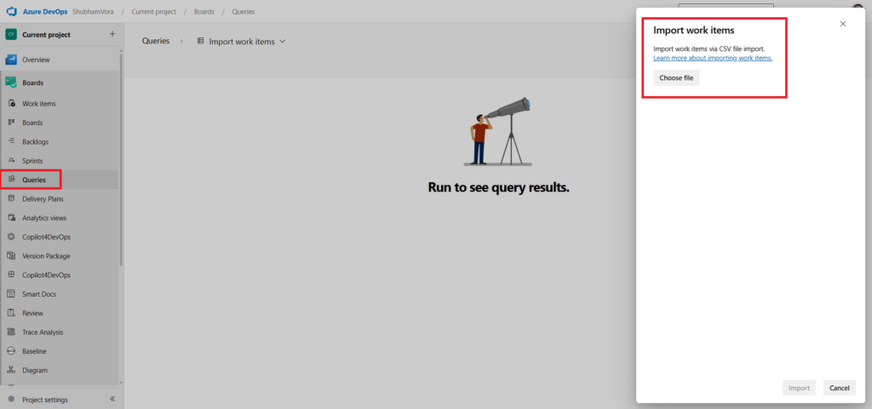This screenshot has height=409, width=872.
Task: Click the Azure DevOps text link
Action: [x=45, y=11]
